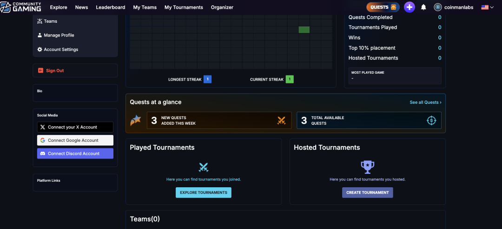
Task: Follow the See all Quests link
Action: click(x=425, y=102)
